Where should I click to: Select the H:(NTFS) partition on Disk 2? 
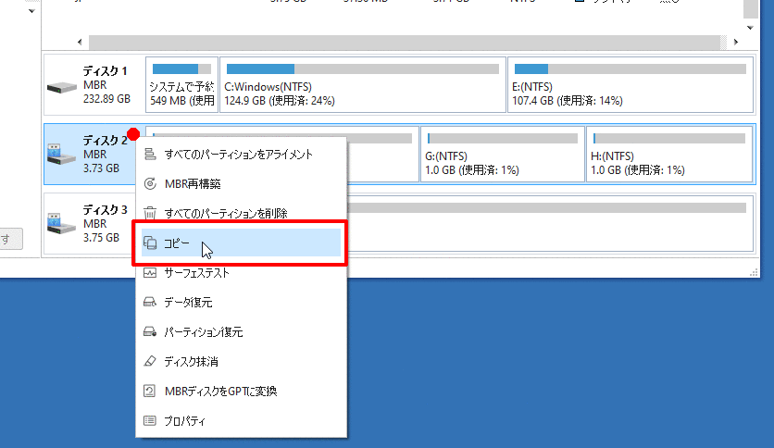click(x=668, y=155)
